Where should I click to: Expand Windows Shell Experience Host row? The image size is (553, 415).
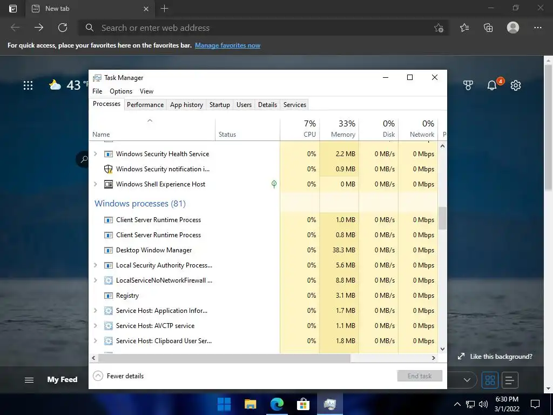95,184
